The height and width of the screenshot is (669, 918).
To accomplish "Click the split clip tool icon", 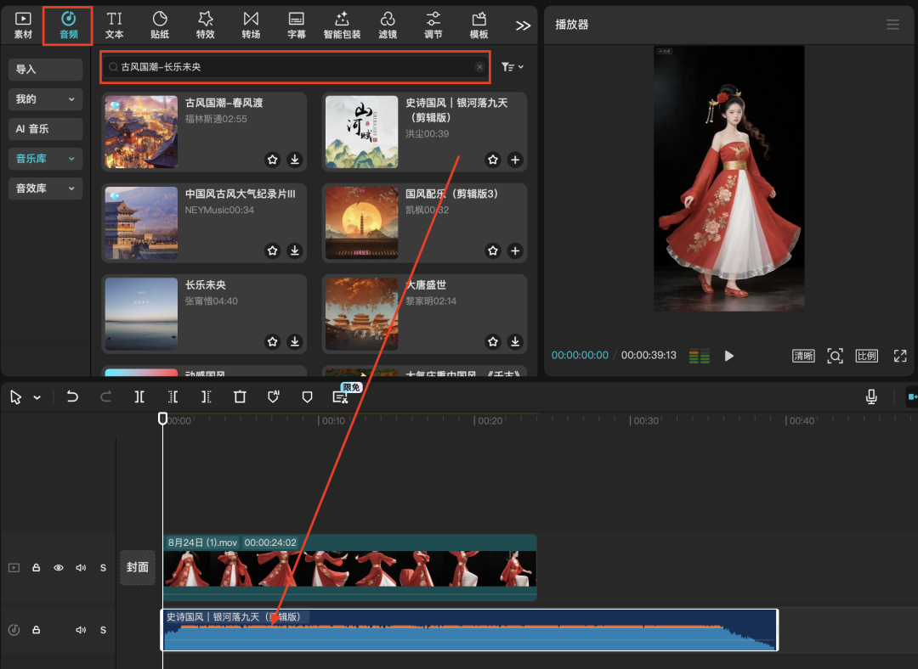I will pyautogui.click(x=139, y=396).
